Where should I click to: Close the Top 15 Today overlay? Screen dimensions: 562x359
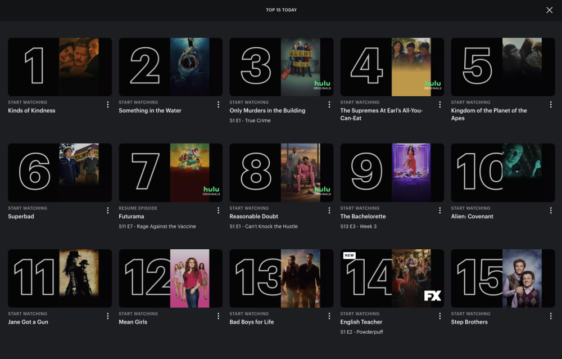click(549, 10)
